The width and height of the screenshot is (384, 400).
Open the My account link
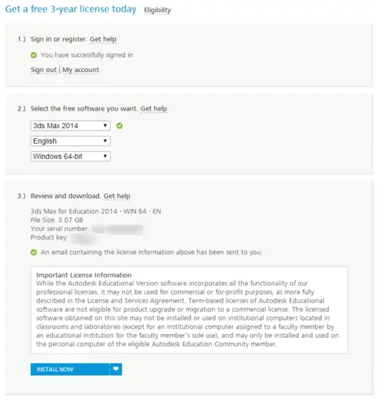(x=81, y=70)
